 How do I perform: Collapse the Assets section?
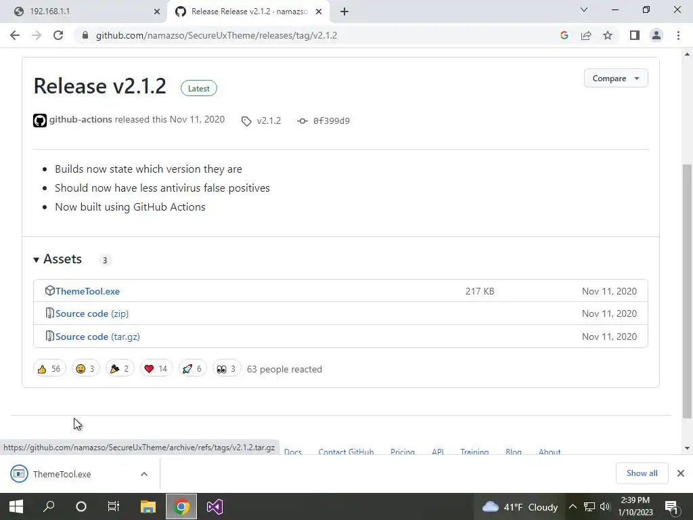tap(58, 259)
